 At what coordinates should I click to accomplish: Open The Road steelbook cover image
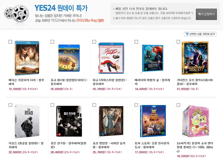point(27,121)
